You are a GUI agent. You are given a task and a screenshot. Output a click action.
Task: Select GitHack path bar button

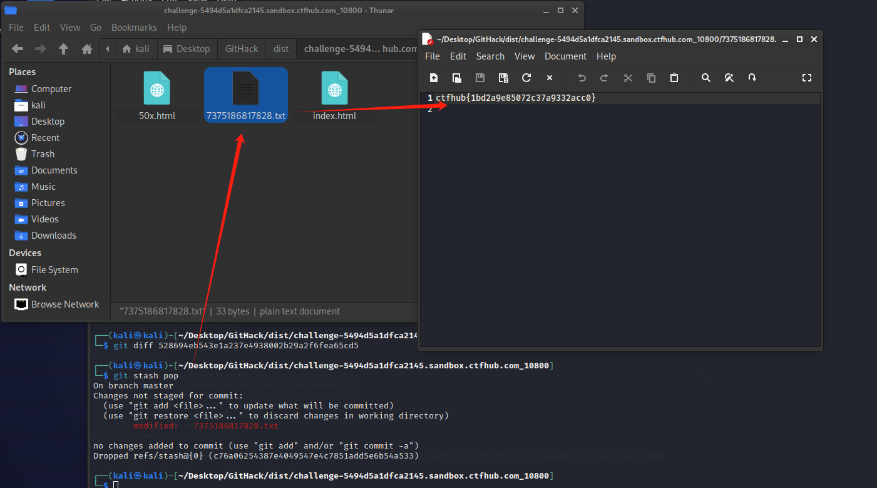(x=242, y=49)
